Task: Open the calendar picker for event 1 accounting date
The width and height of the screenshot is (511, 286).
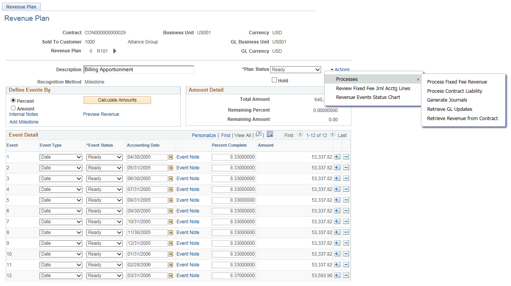Action: pyautogui.click(x=170, y=157)
